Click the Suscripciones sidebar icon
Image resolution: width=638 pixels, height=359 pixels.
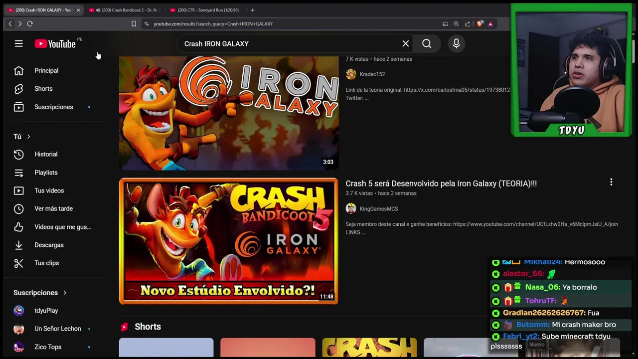tap(18, 107)
